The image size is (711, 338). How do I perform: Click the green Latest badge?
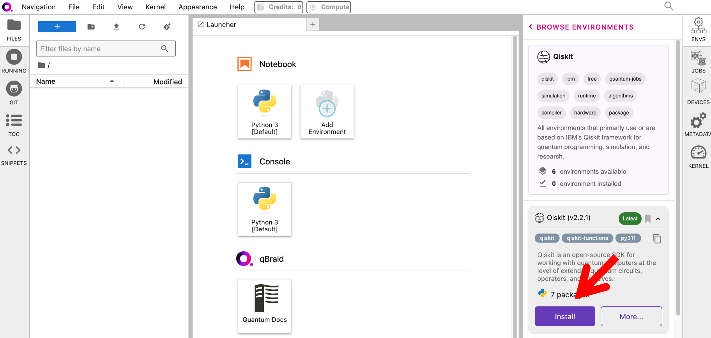point(630,218)
